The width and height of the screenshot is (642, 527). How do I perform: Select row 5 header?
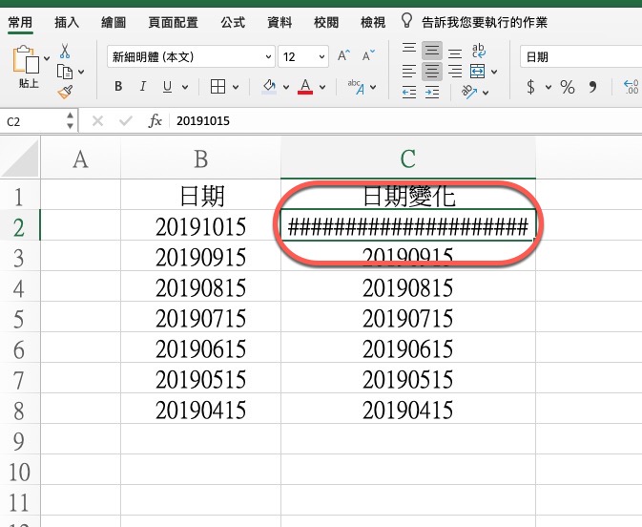20,319
